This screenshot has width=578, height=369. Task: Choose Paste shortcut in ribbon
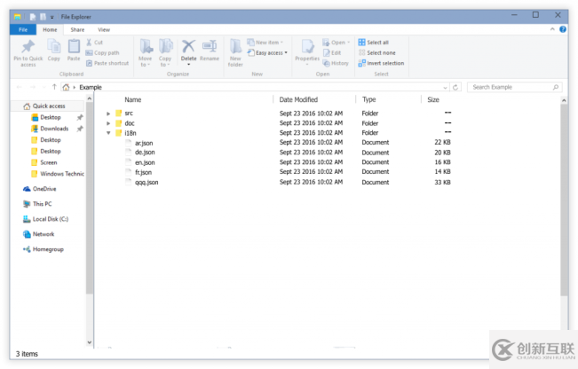[x=107, y=63]
